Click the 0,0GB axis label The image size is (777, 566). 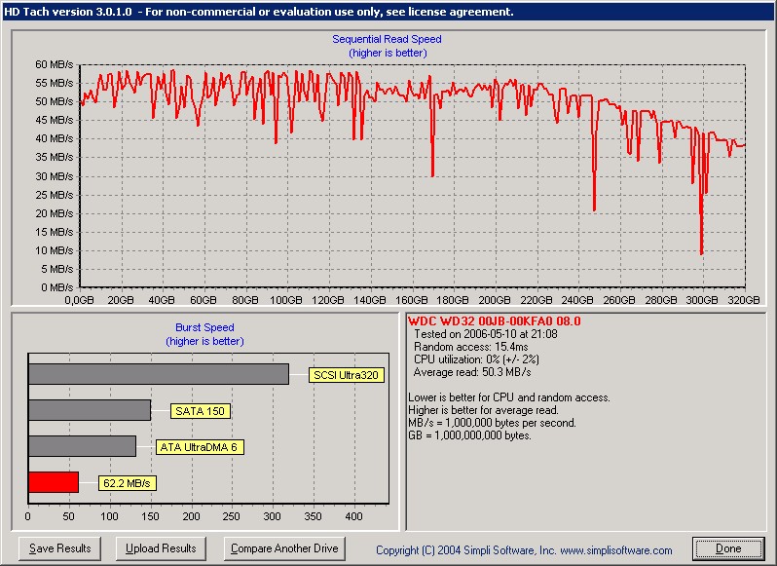pyautogui.click(x=79, y=300)
